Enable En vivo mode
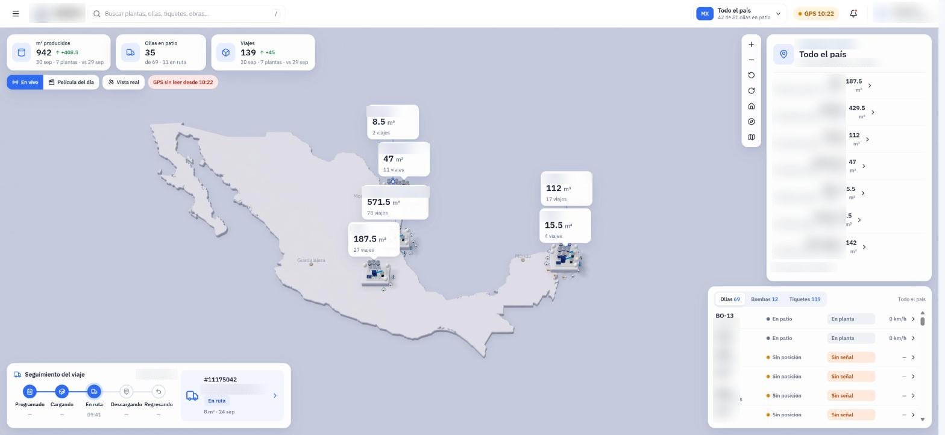The height and width of the screenshot is (435, 945). (25, 82)
